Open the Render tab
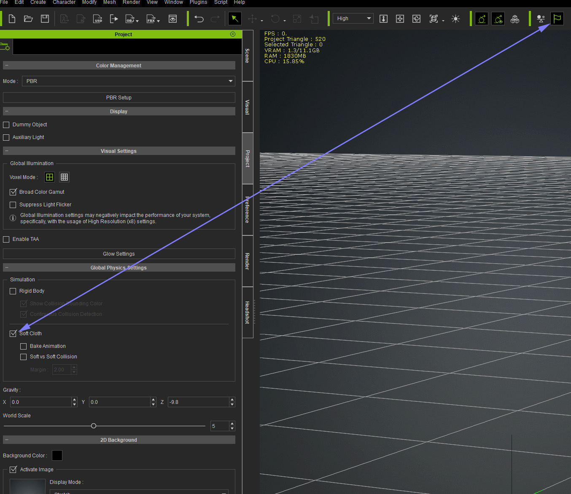571x494 pixels. coord(248,261)
